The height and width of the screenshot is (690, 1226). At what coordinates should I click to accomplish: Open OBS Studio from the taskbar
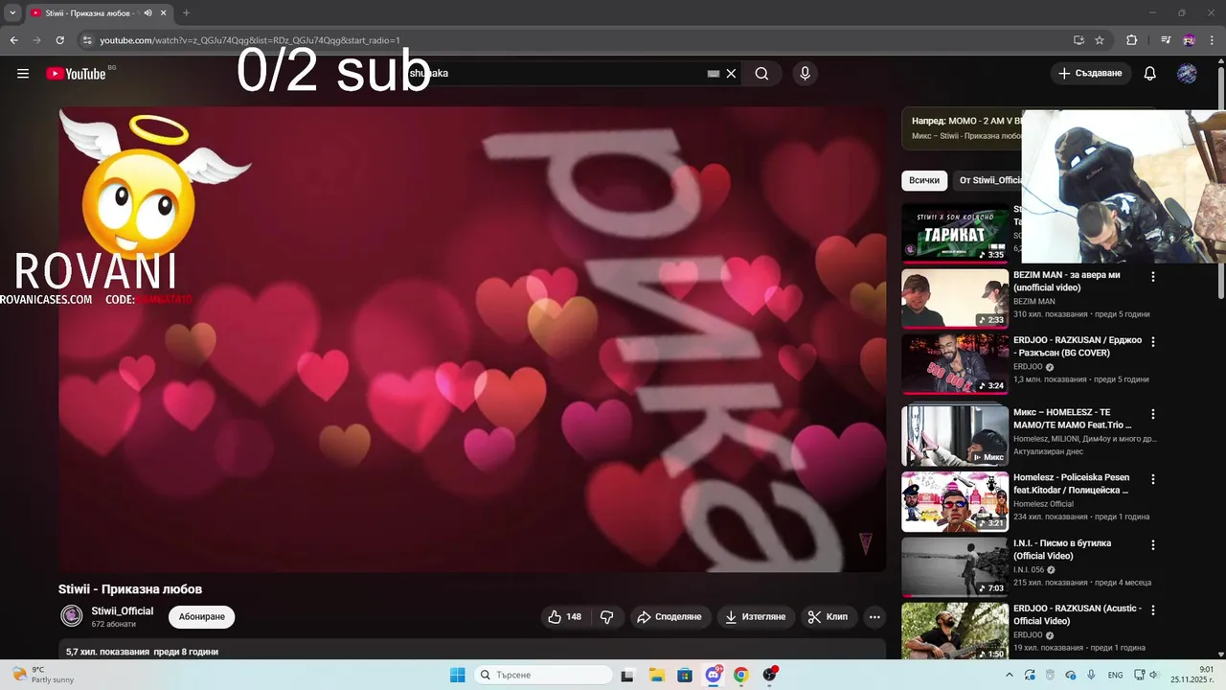pyautogui.click(x=770, y=675)
